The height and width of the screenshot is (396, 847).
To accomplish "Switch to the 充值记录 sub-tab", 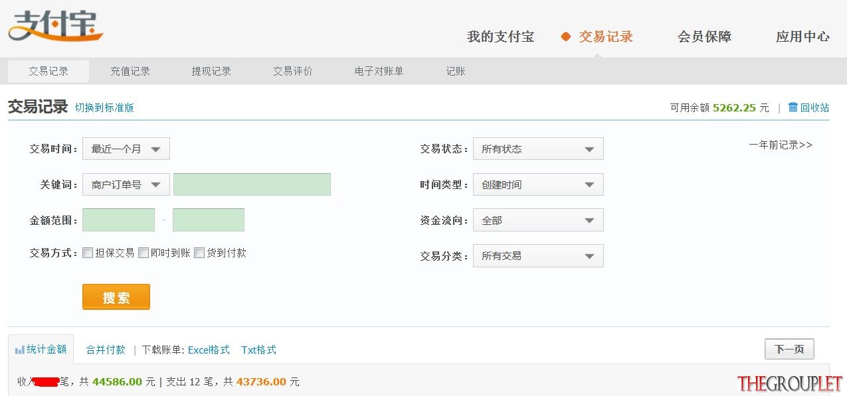I will click(x=130, y=71).
